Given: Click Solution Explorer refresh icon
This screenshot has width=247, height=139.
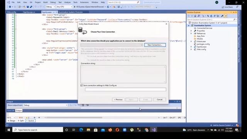Looking at the screenshot, I should point(211,16).
